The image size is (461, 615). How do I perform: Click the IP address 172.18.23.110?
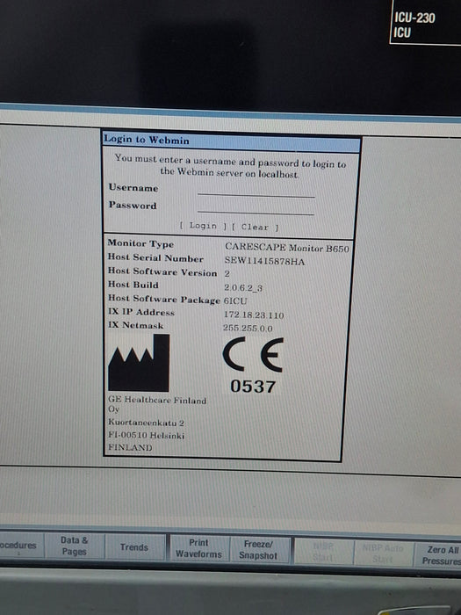(x=254, y=315)
